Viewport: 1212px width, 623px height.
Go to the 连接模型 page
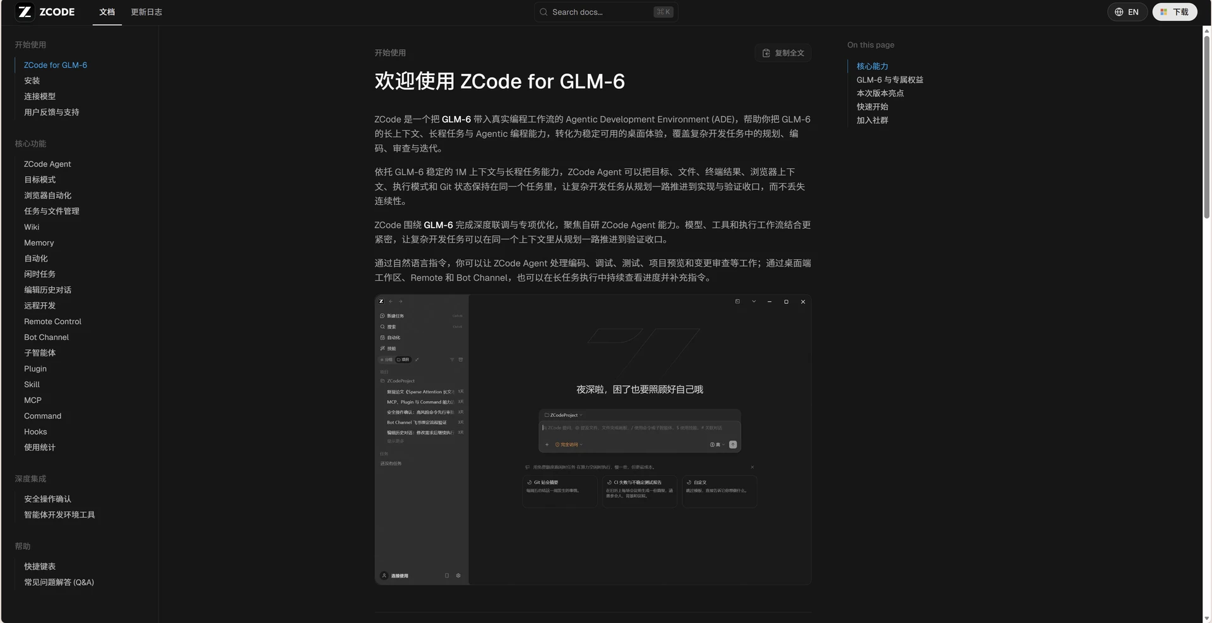coord(40,96)
